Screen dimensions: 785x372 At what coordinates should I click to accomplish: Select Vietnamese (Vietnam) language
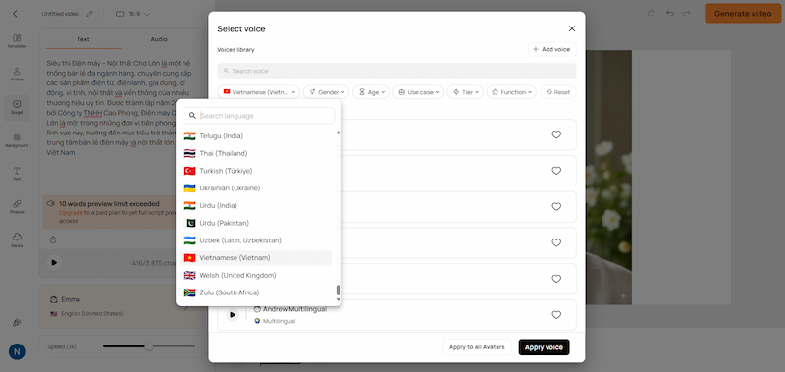point(256,258)
